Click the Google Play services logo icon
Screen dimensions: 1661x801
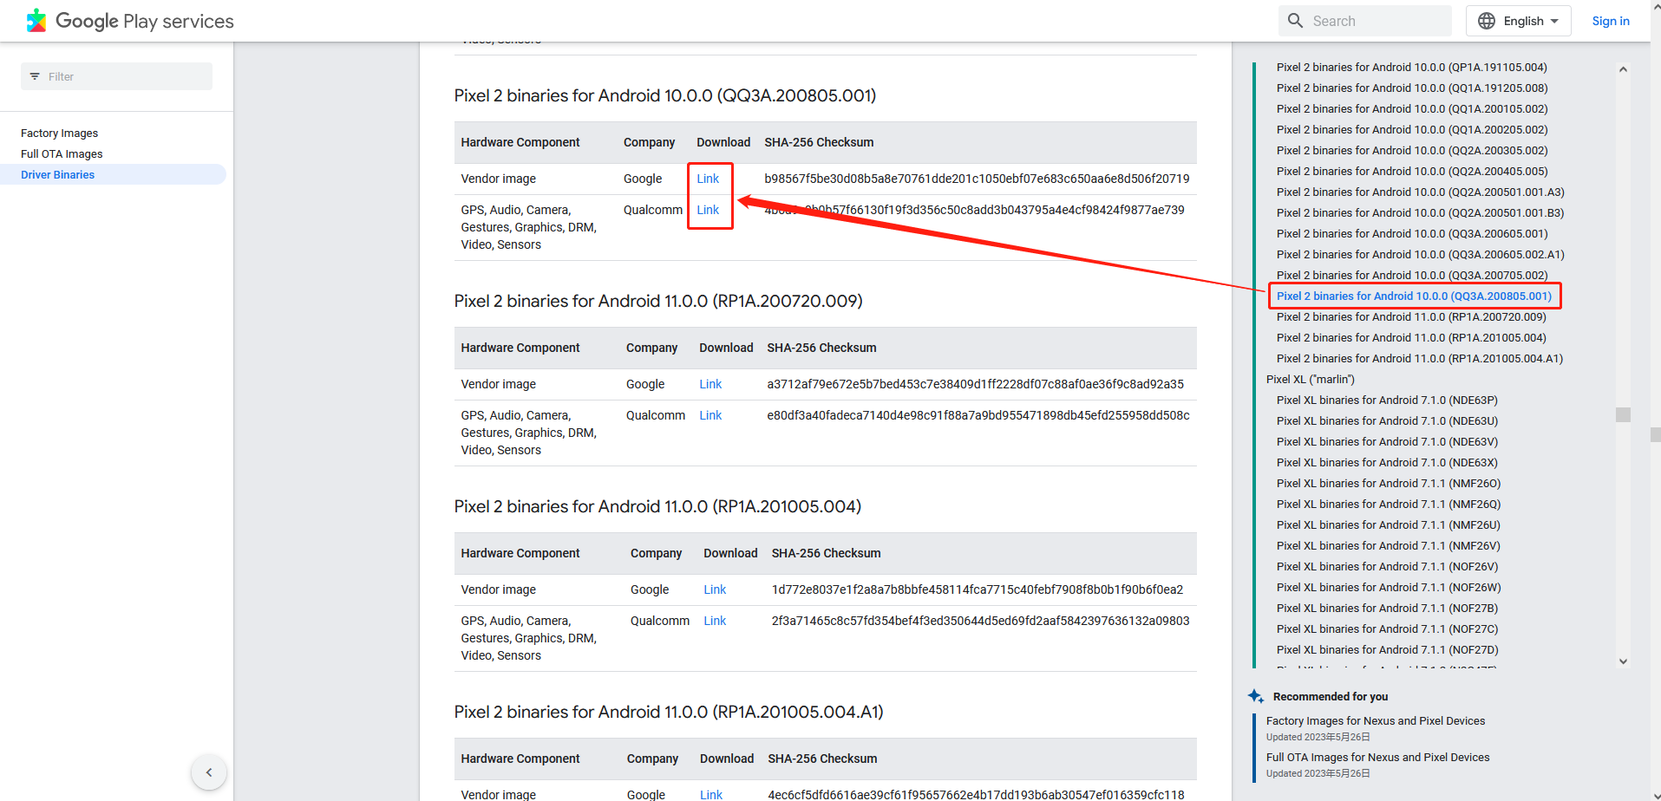point(36,21)
